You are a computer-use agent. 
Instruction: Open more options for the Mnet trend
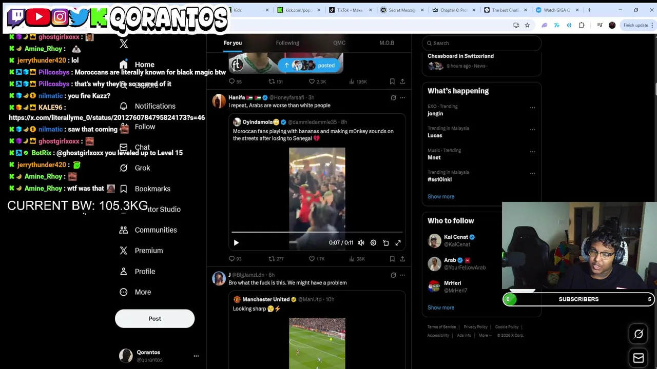532,152
